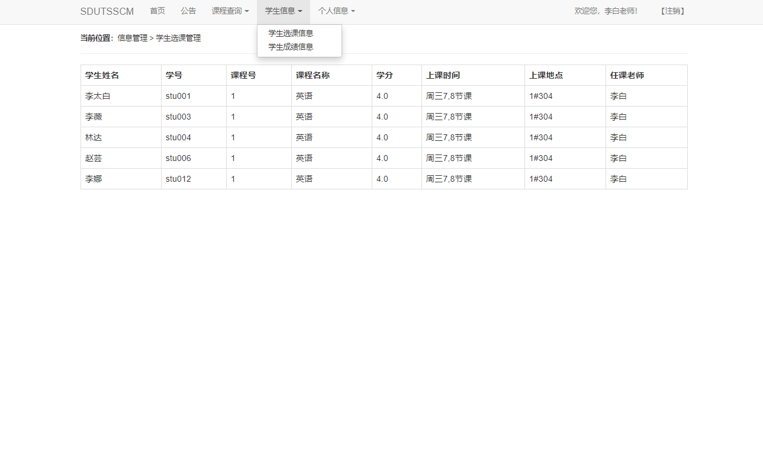Click the welcome text 欢迎您，李白老师!
This screenshot has height=454, width=763.
pos(606,10)
